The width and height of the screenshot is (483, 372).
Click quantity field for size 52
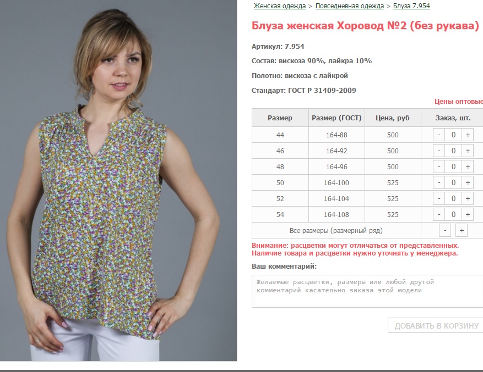pos(453,198)
